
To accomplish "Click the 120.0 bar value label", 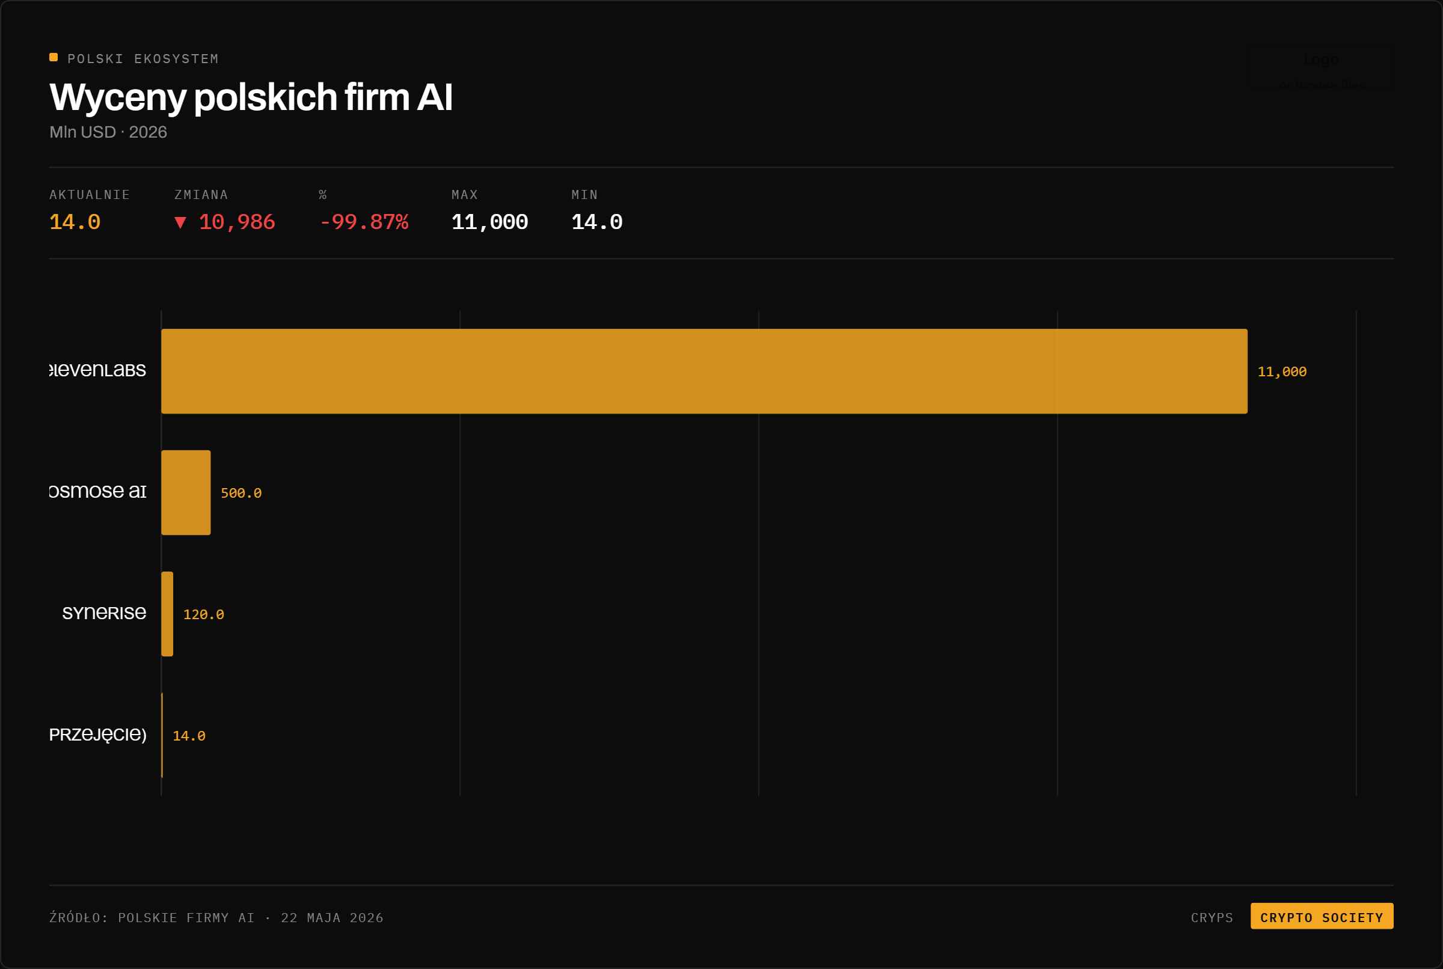I will tap(203, 614).
